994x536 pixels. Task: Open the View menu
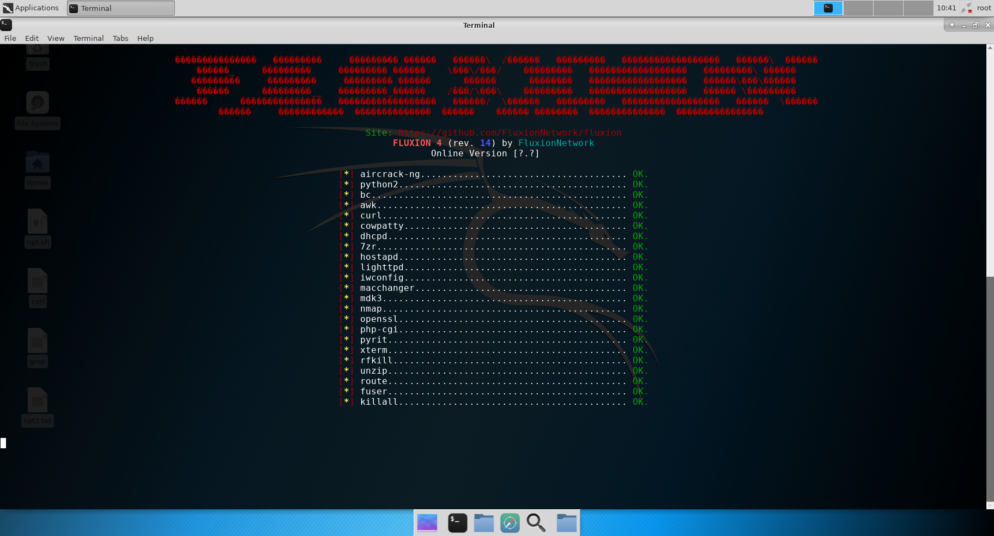[56, 38]
